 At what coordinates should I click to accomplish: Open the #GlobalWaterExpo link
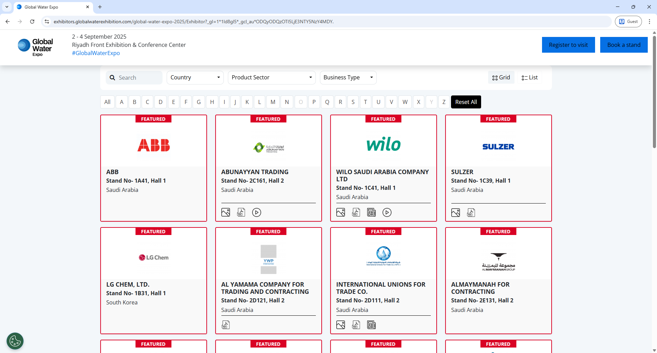(x=96, y=53)
